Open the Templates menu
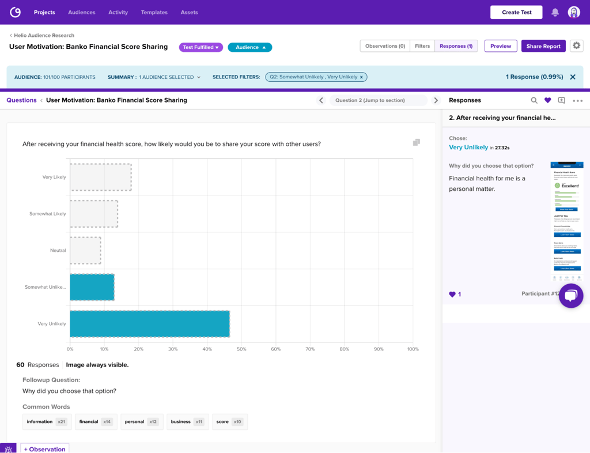 154,13
